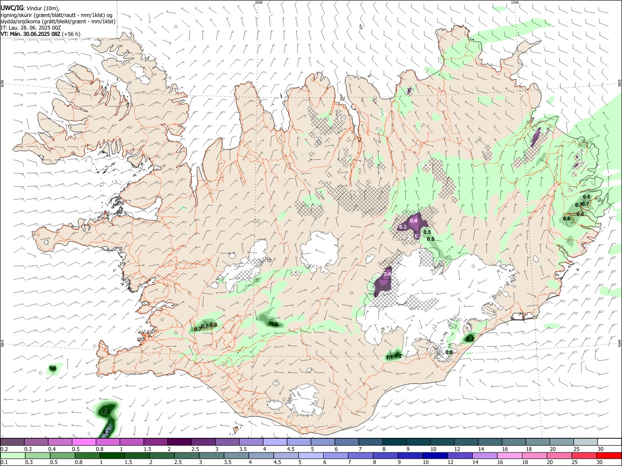Click the '1.5' precipitation value over the sea
Image resolution: width=622 pixels, height=466 pixels.
coord(53,369)
